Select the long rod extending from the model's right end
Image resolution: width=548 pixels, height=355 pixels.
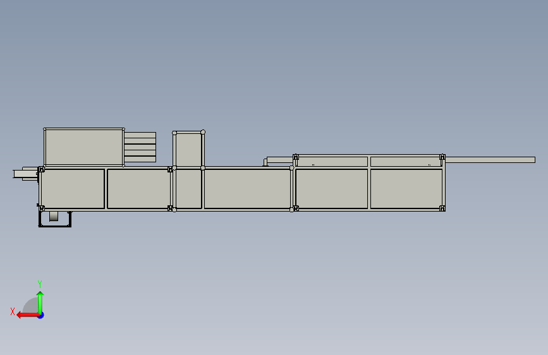pyautogui.click(x=490, y=160)
